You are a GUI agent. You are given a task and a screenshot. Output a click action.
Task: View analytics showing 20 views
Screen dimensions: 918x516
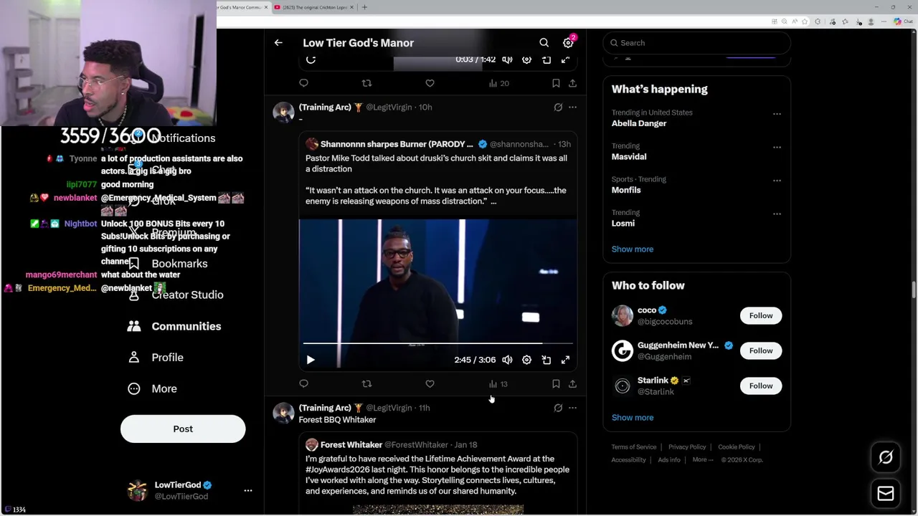[498, 83]
